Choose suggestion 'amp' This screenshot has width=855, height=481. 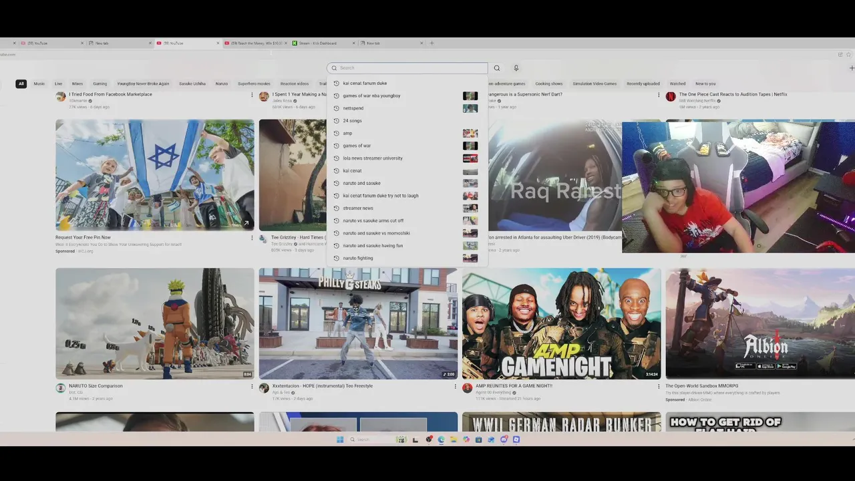[407, 133]
